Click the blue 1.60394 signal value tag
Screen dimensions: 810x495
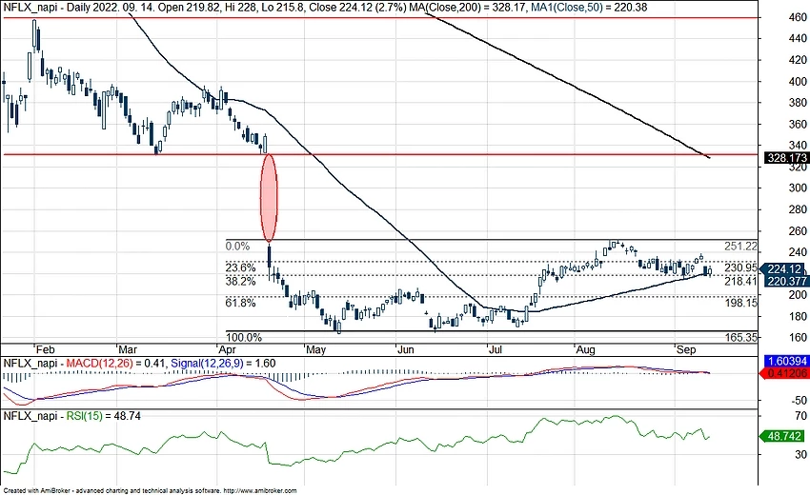point(786,362)
